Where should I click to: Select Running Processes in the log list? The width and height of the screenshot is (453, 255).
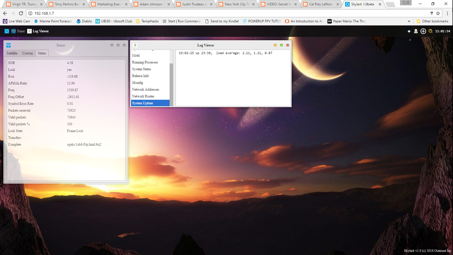[x=145, y=62]
